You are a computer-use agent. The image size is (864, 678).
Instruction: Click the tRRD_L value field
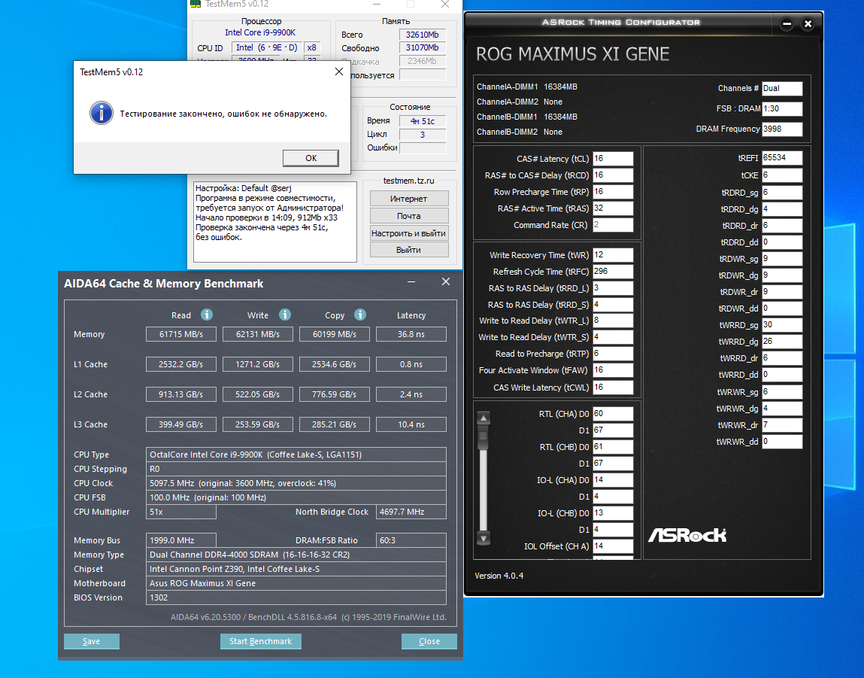(613, 287)
